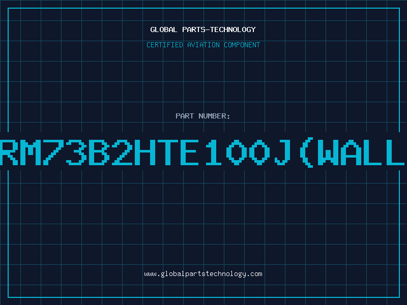Open the www.globalpartstechnology.com link

tap(203, 274)
